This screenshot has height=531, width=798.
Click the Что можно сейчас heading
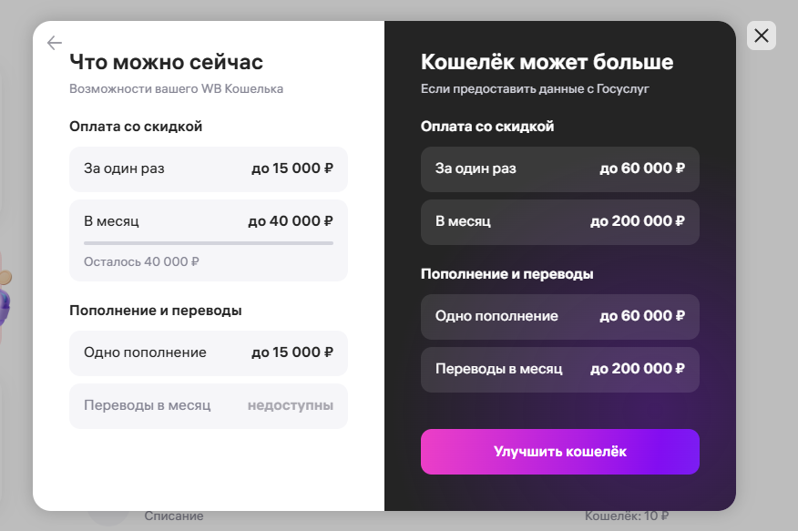(167, 63)
